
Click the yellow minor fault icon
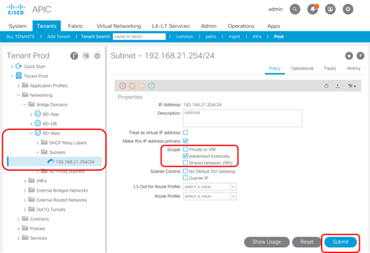(x=142, y=86)
